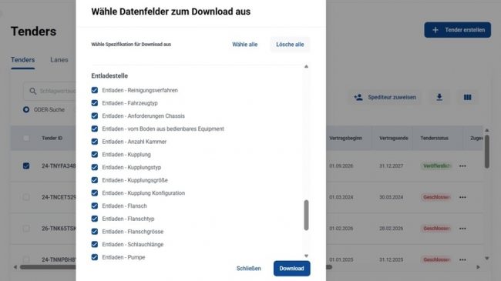Uncheck Entladen - Schlauchlänge
Image resolution: width=501 pixels, height=281 pixels.
[x=95, y=244]
